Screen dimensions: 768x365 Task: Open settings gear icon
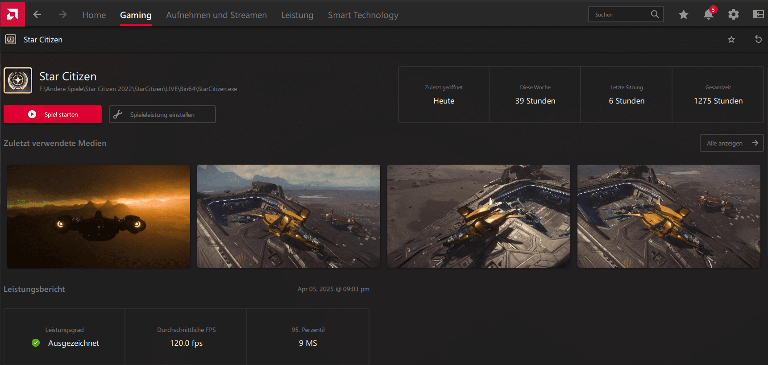point(734,15)
